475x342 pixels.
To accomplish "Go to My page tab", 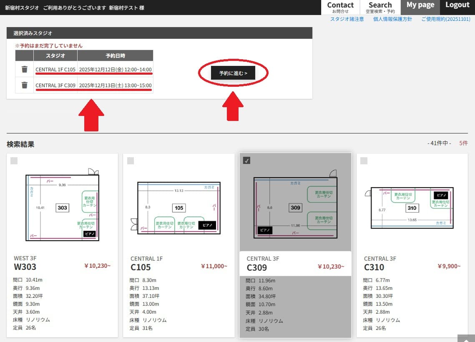I will coord(420,5).
